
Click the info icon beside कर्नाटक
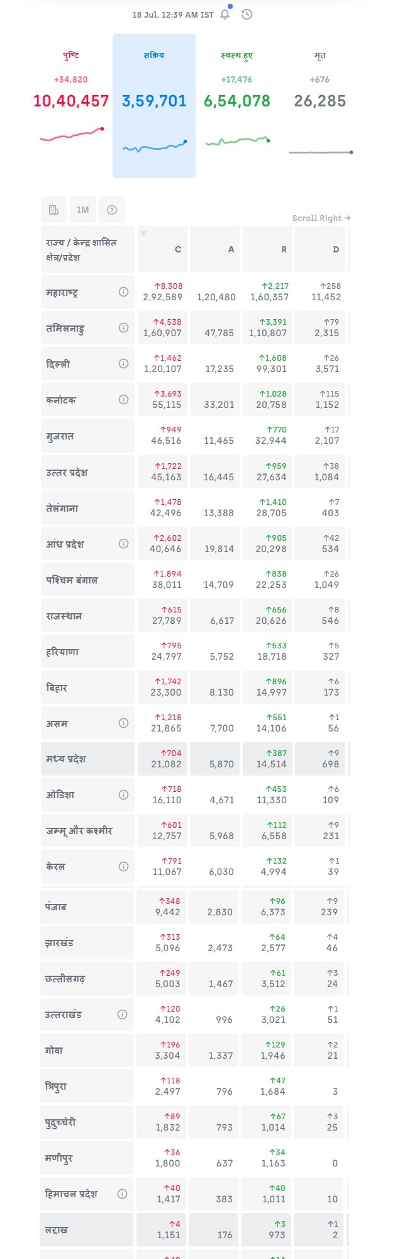(x=123, y=399)
